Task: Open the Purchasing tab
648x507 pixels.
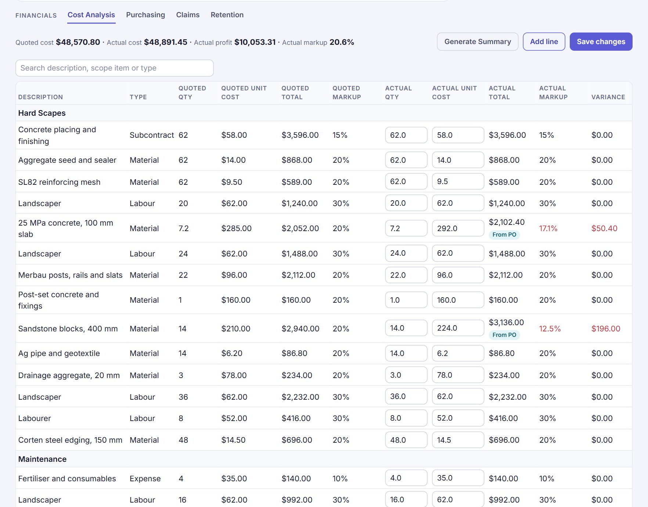Action: click(145, 15)
